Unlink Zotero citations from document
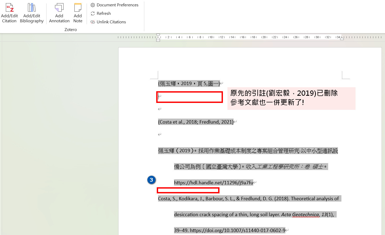Image resolution: width=385 pixels, height=235 pixels. [x=108, y=22]
